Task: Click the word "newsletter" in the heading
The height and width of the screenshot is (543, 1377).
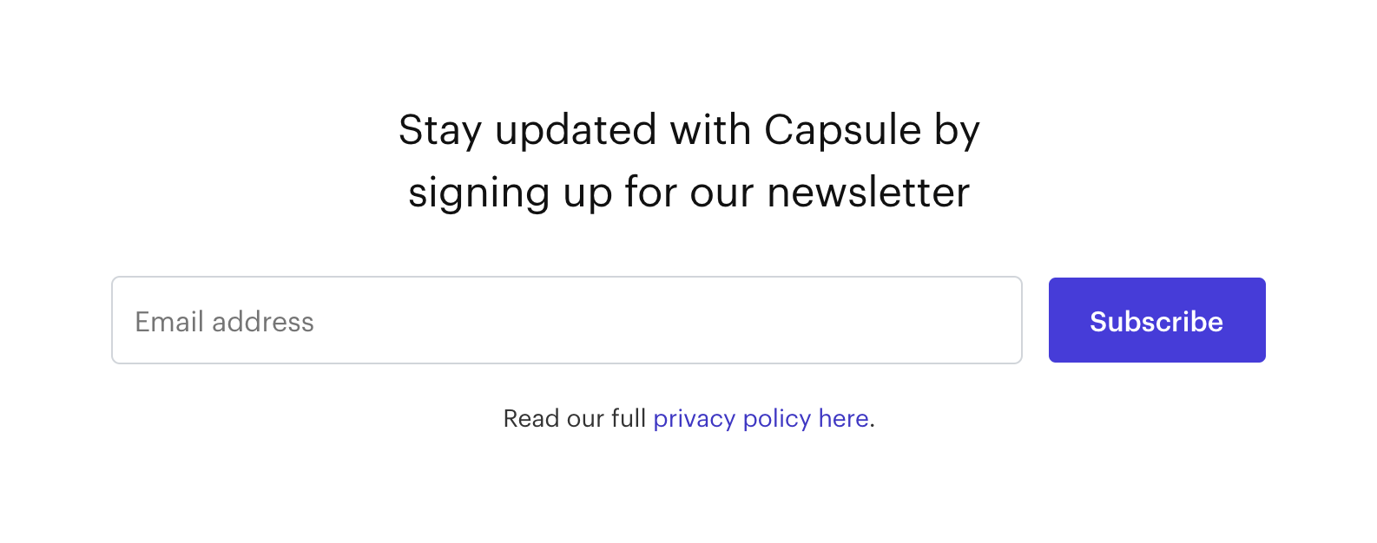Action: [x=868, y=193]
